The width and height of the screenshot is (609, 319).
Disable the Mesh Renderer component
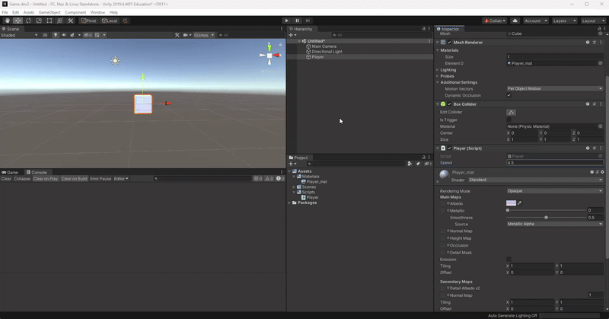(449, 43)
